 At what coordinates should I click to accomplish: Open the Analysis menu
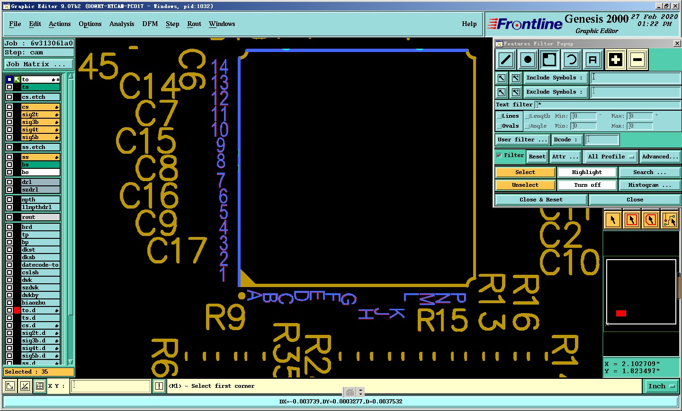click(x=122, y=24)
